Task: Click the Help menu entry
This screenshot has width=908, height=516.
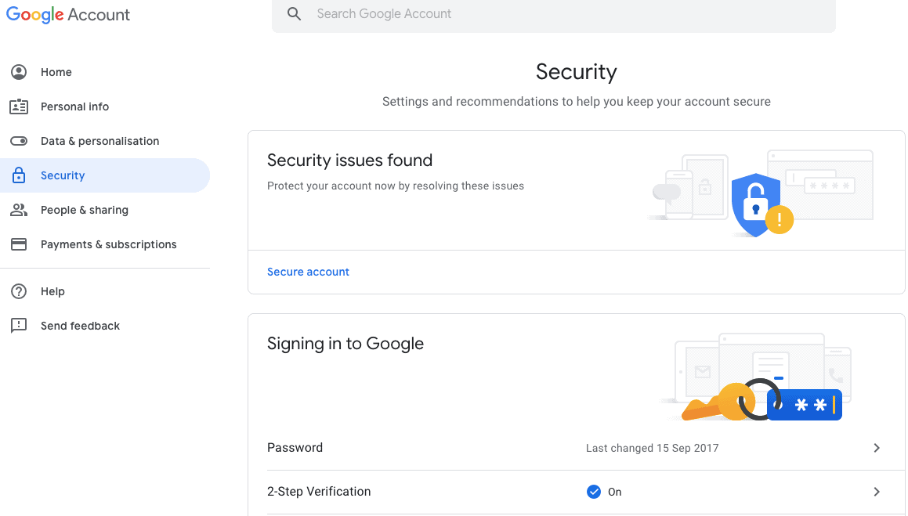Action: (52, 291)
